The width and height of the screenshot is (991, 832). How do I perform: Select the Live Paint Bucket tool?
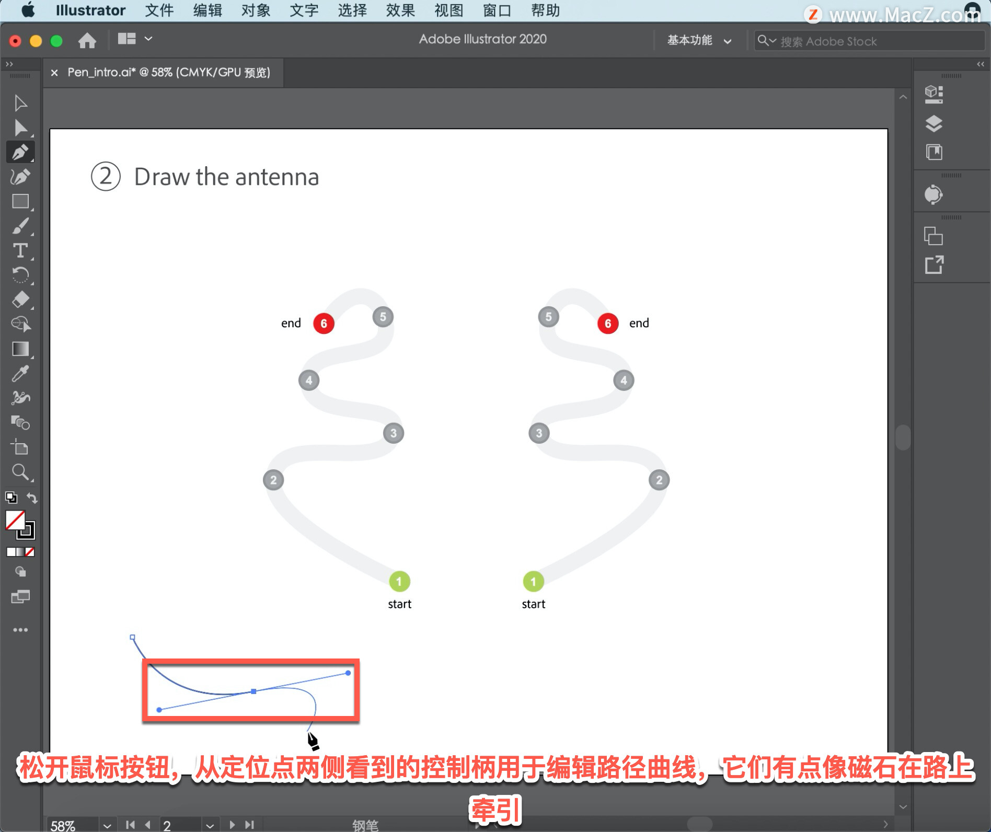(x=20, y=422)
